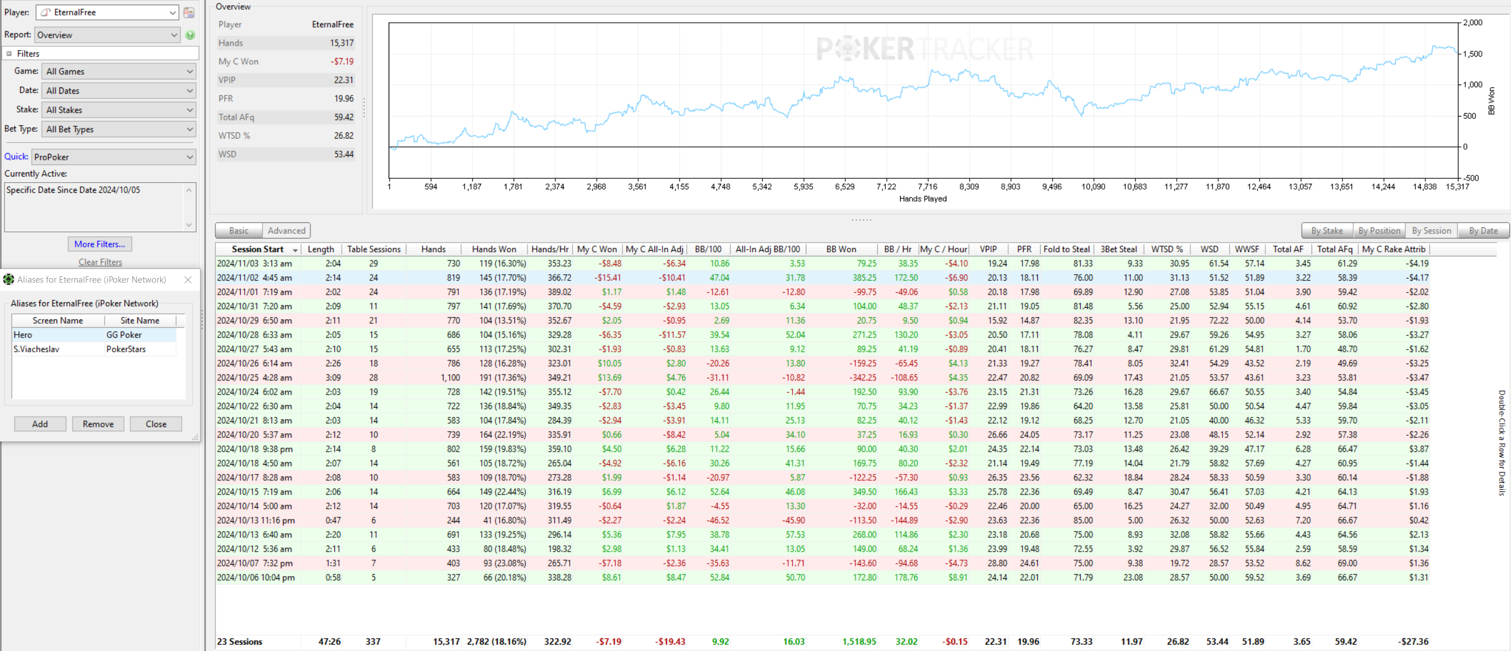1511x651 pixels.
Task: Select session row 2024/11/03 3:13 am
Action: pos(822,264)
